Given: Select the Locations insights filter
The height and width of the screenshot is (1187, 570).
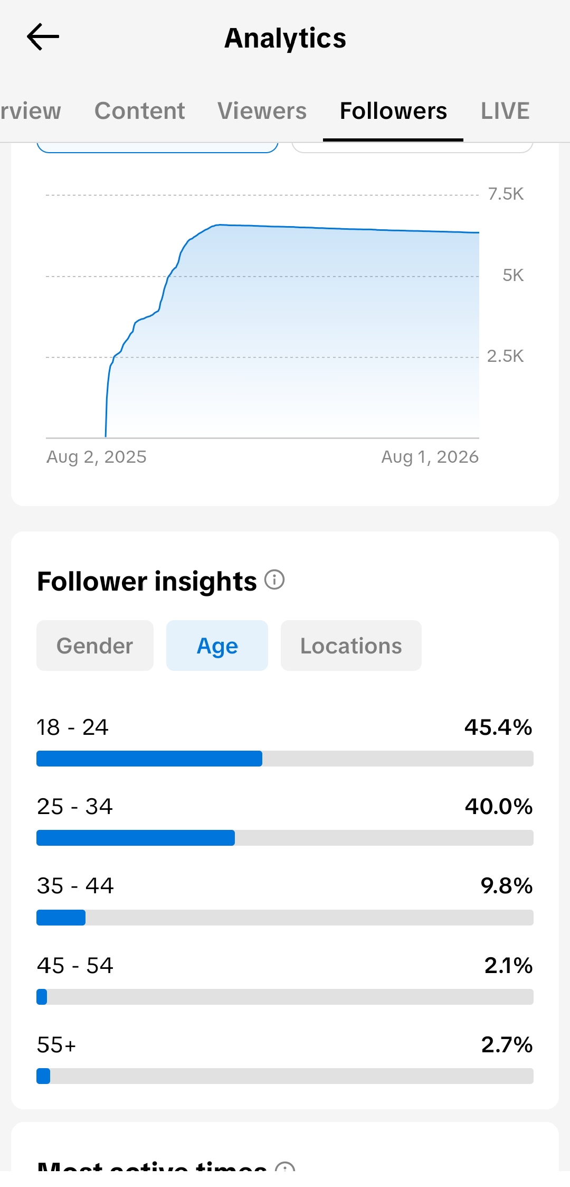Looking at the screenshot, I should coord(351,646).
